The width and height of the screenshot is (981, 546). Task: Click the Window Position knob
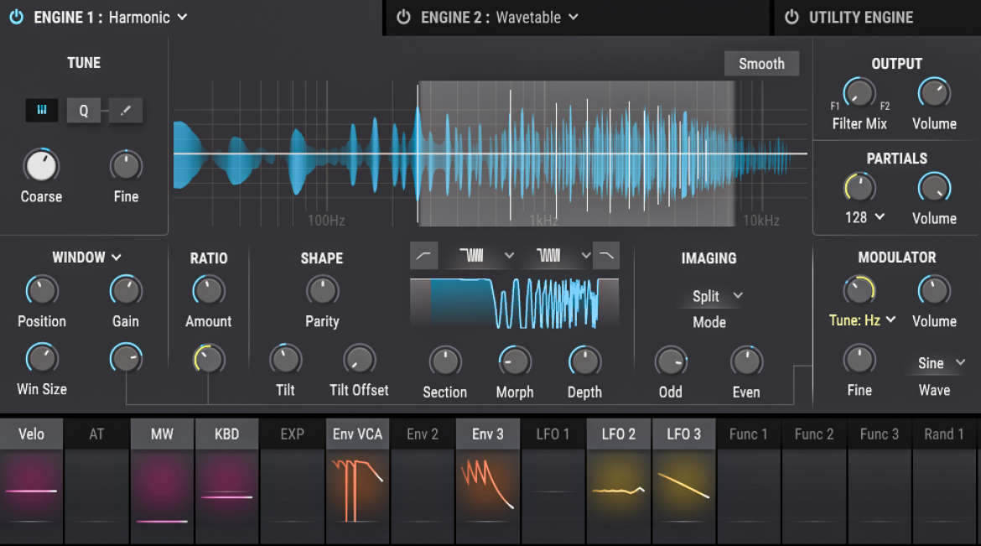click(x=42, y=290)
